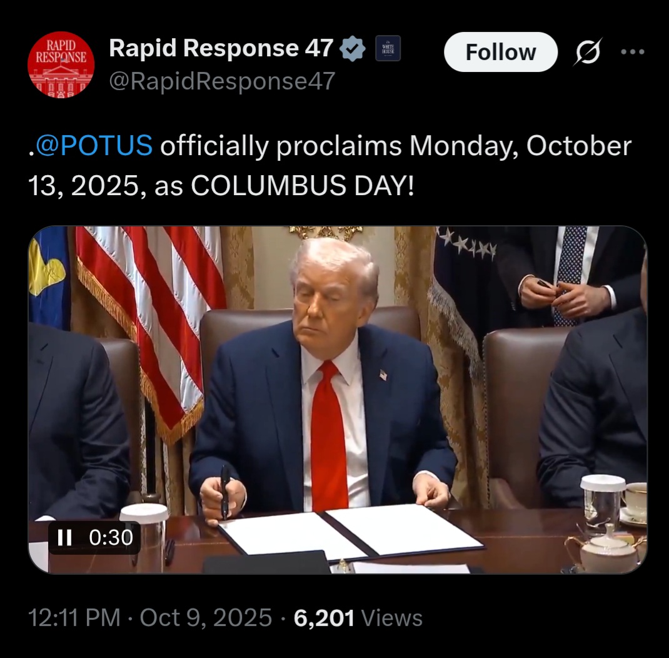Open the three-dot more options menu
This screenshot has height=658, width=669.
click(633, 52)
